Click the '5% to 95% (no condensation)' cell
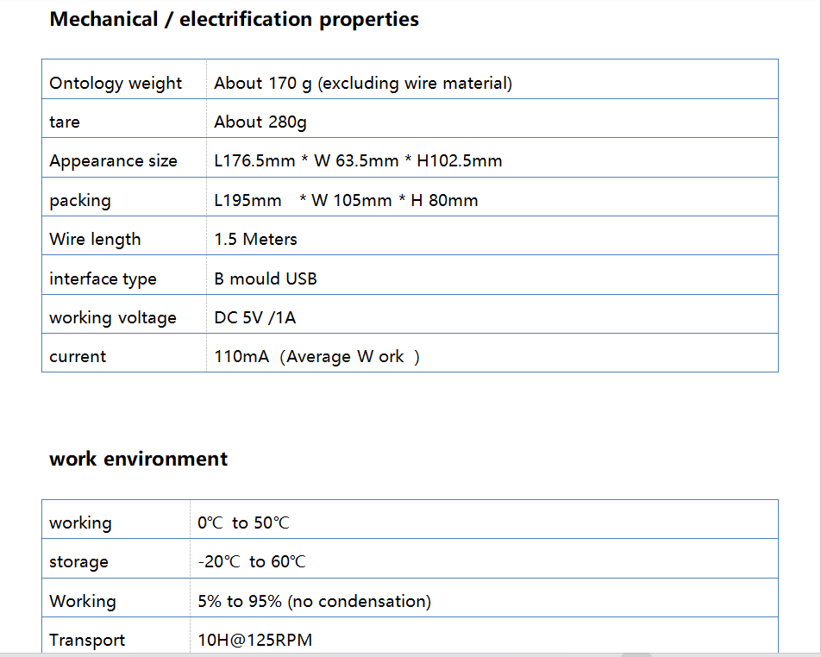 coord(314,602)
